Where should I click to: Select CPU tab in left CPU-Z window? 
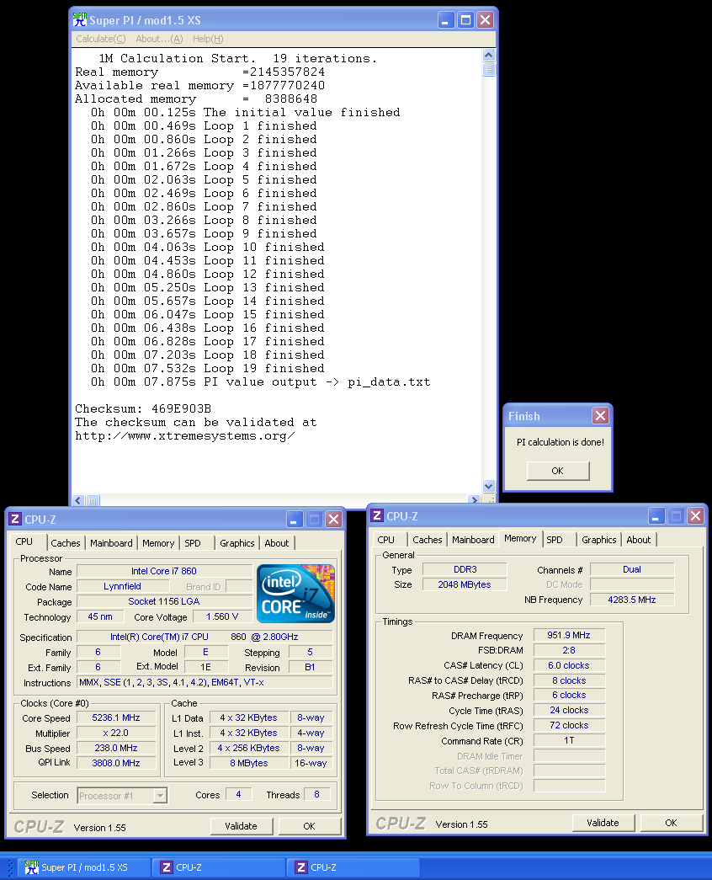[x=24, y=541]
